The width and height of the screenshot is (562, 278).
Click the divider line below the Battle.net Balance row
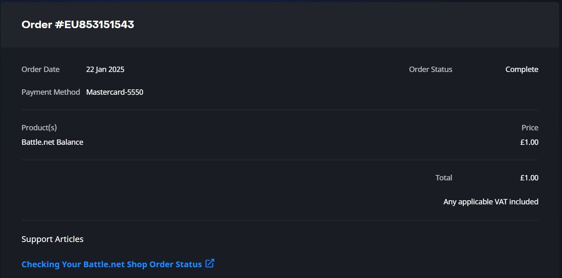tap(280, 160)
